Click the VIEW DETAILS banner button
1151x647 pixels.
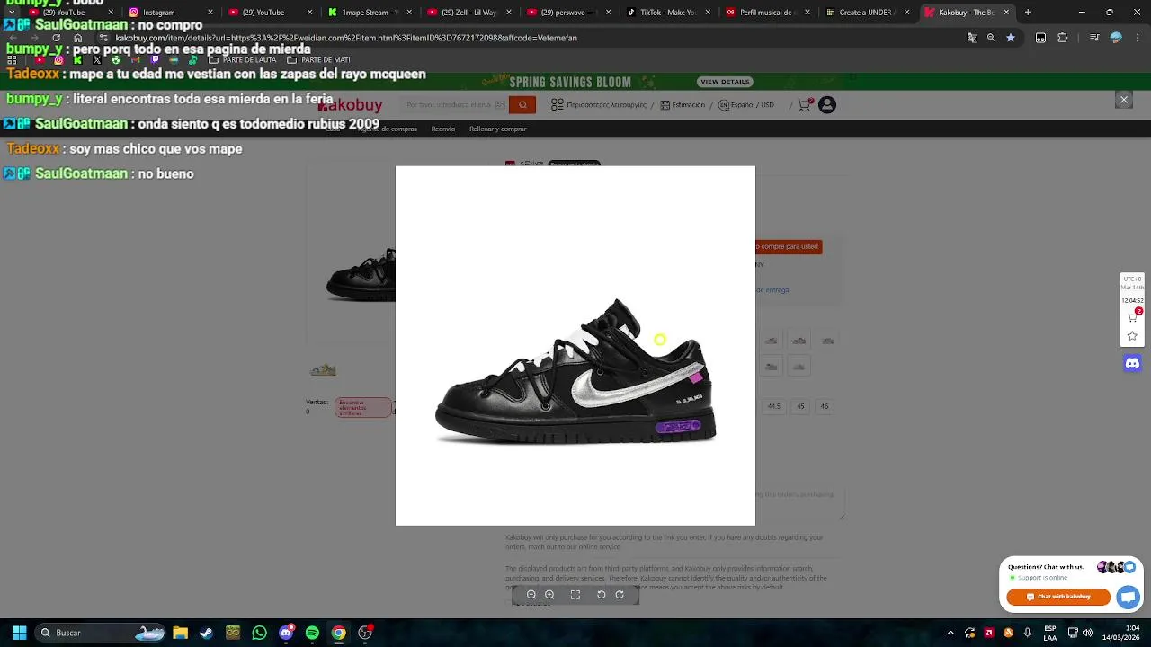point(725,82)
